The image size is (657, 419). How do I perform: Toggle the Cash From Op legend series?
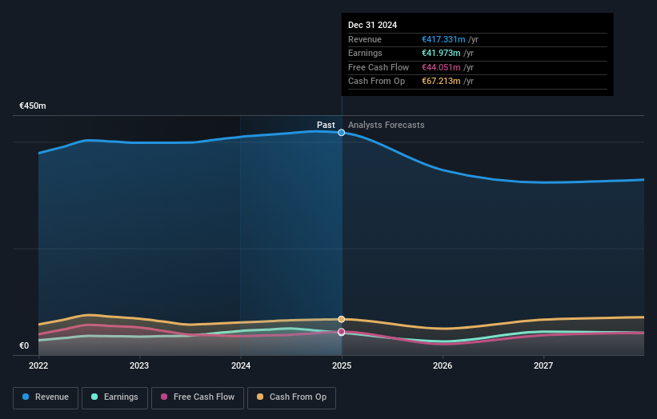[291, 397]
